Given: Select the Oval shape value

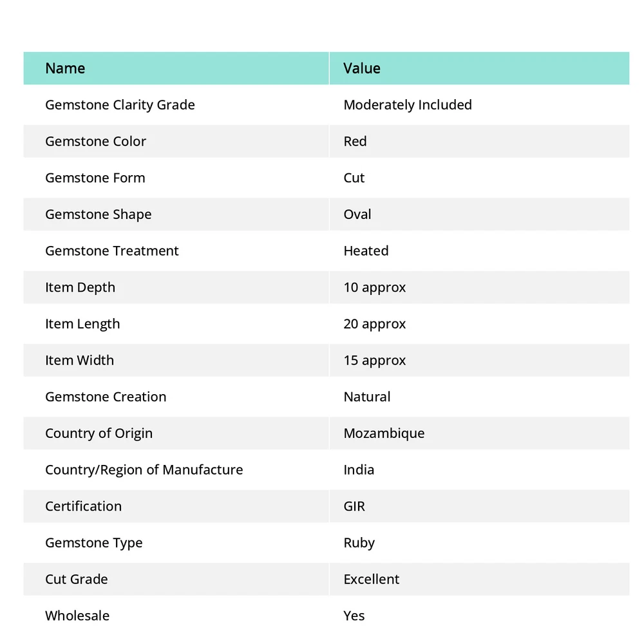Looking at the screenshot, I should 357,214.
